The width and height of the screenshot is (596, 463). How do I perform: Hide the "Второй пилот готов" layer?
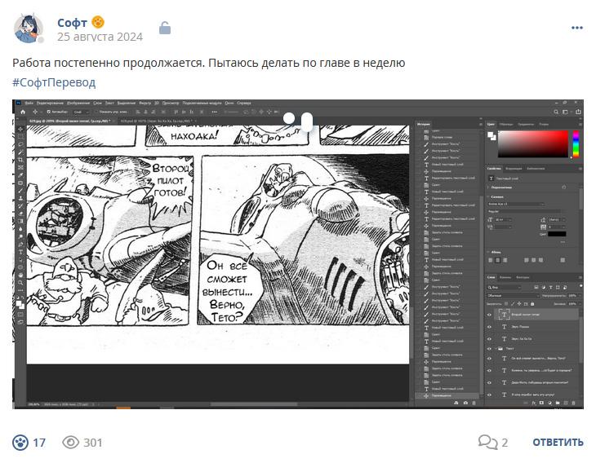coord(489,315)
